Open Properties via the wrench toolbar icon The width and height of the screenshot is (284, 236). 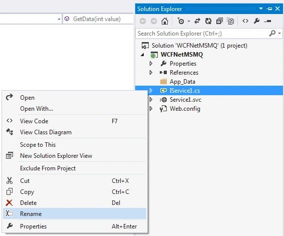point(256,21)
